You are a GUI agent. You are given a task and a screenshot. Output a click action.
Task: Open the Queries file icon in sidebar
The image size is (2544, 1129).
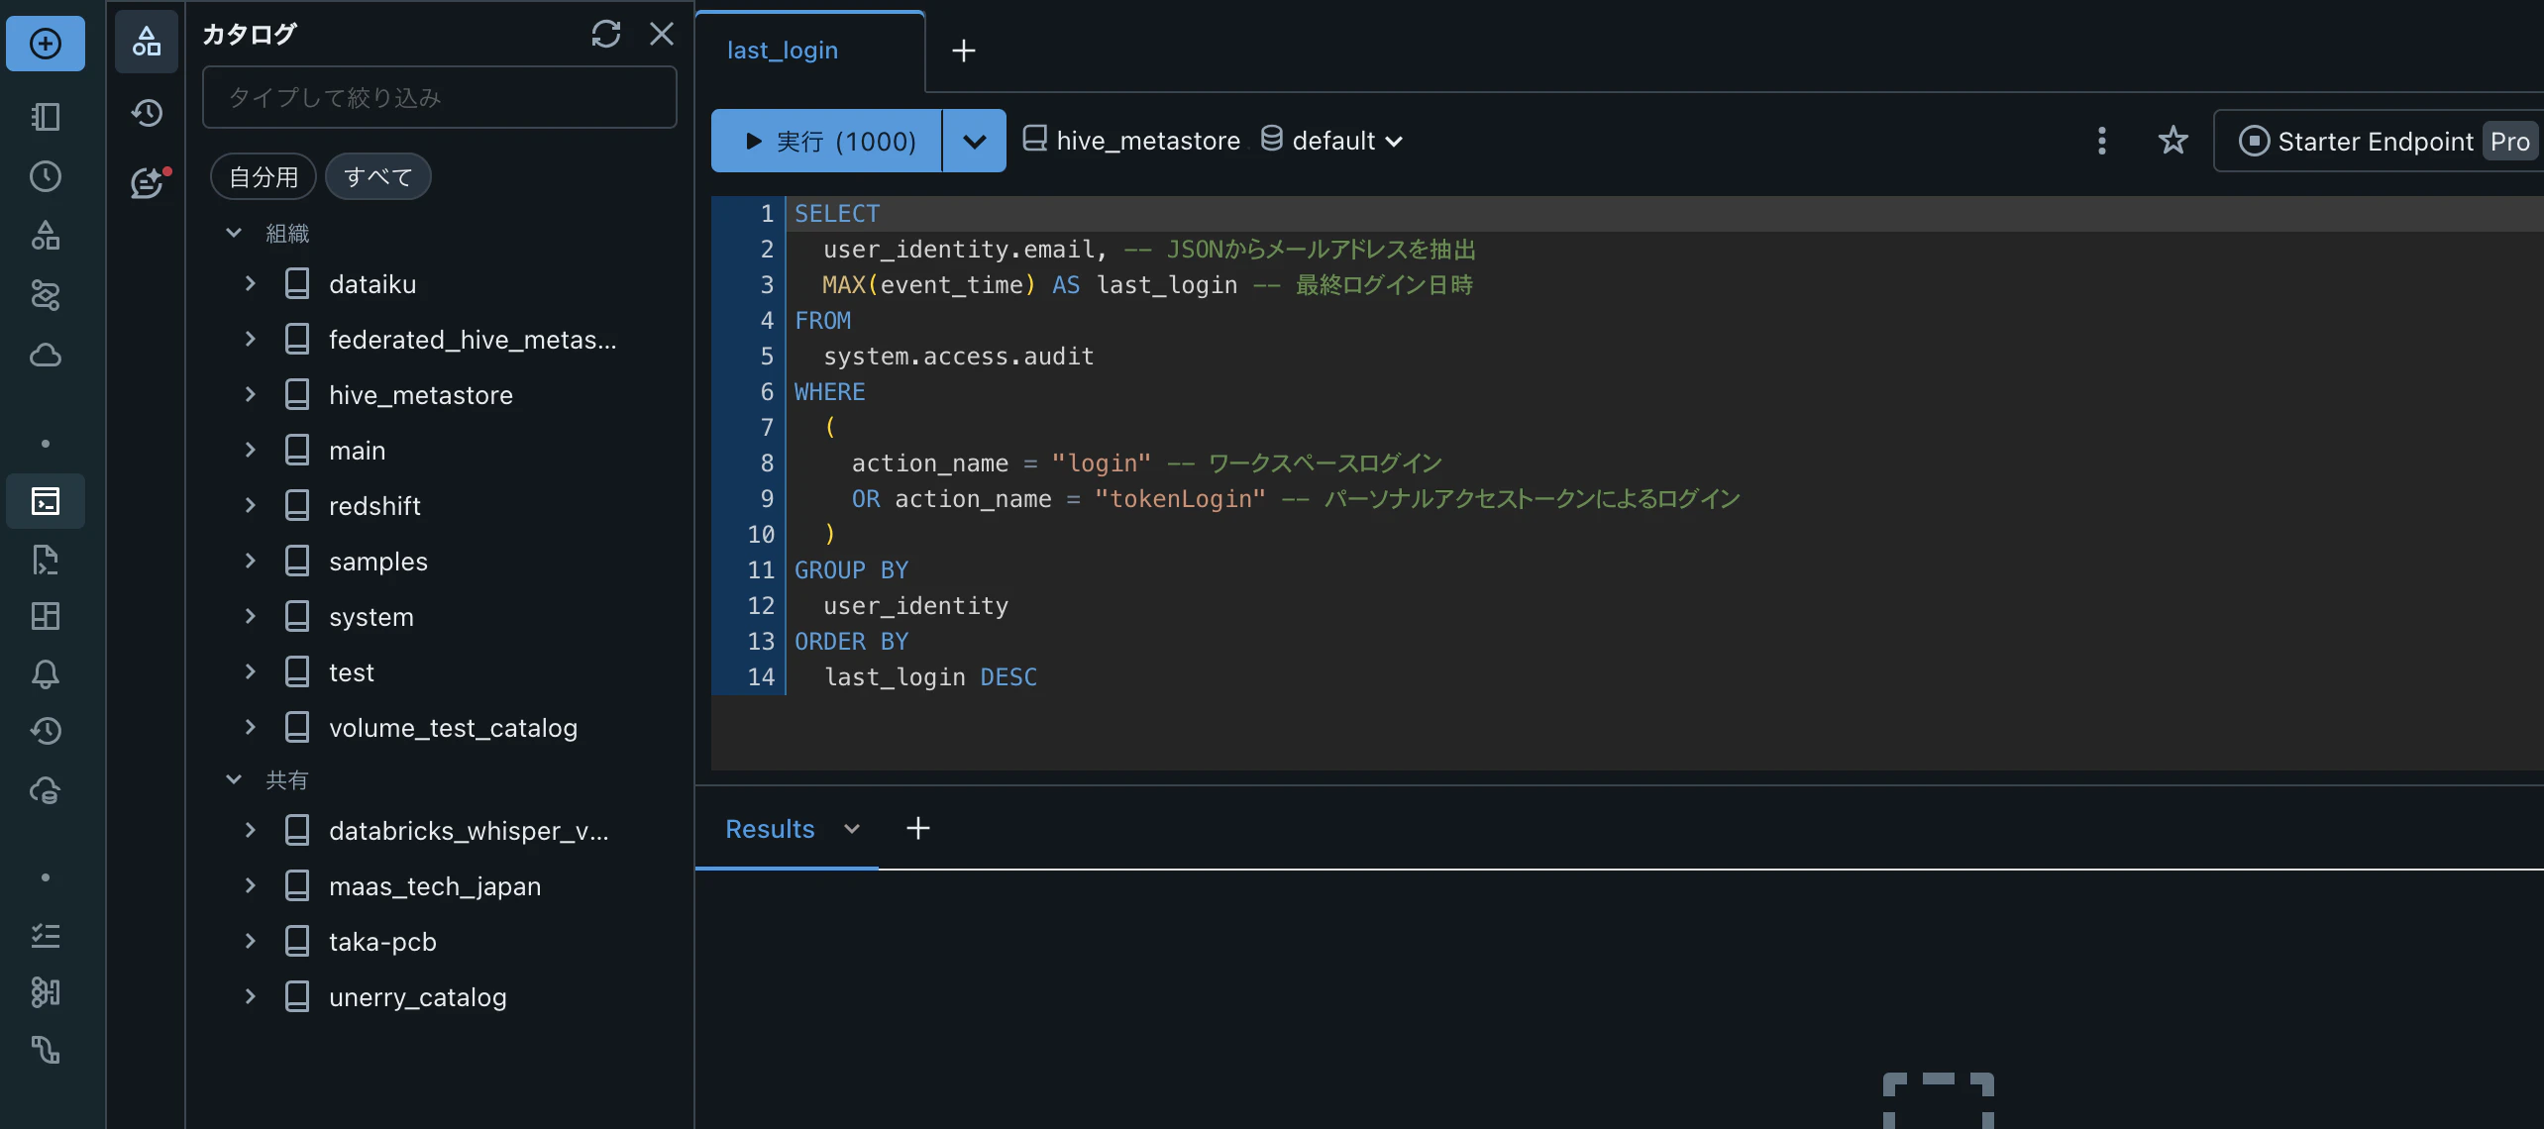pyautogui.click(x=46, y=560)
